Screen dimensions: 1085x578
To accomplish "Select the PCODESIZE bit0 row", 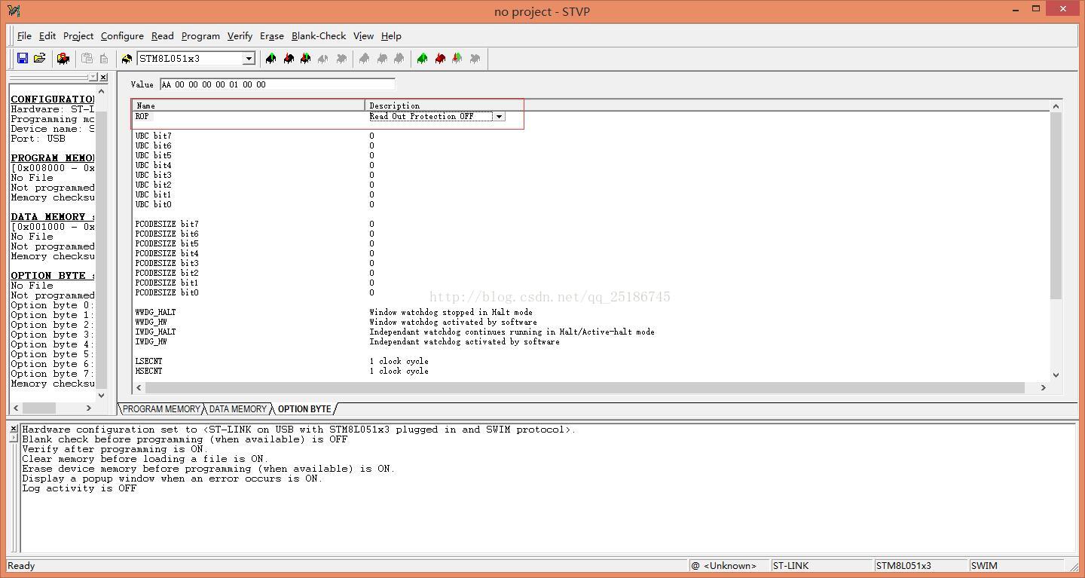I will click(x=167, y=292).
